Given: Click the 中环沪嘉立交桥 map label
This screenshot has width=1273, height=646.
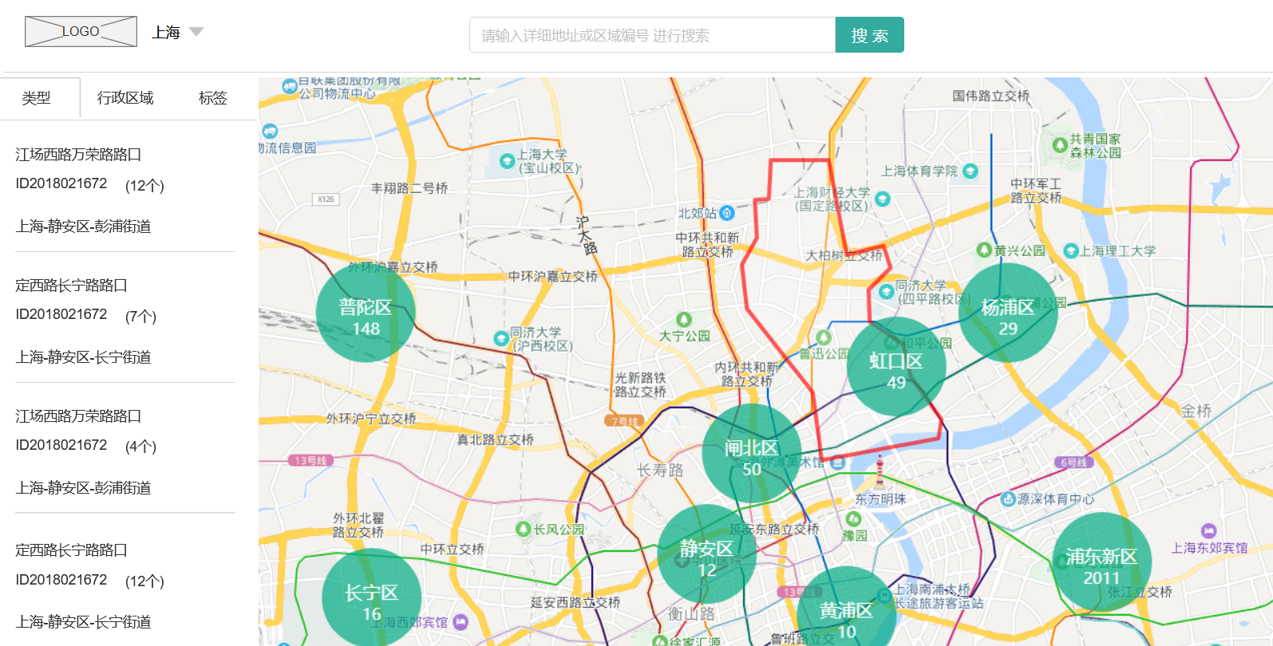Looking at the screenshot, I should (553, 276).
